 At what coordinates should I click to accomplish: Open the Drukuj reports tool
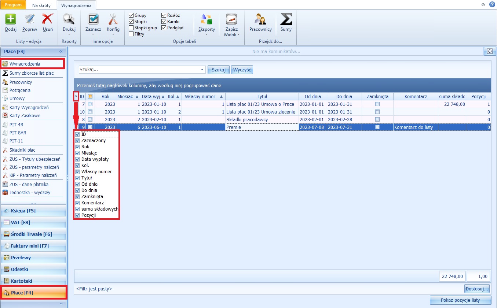point(69,19)
